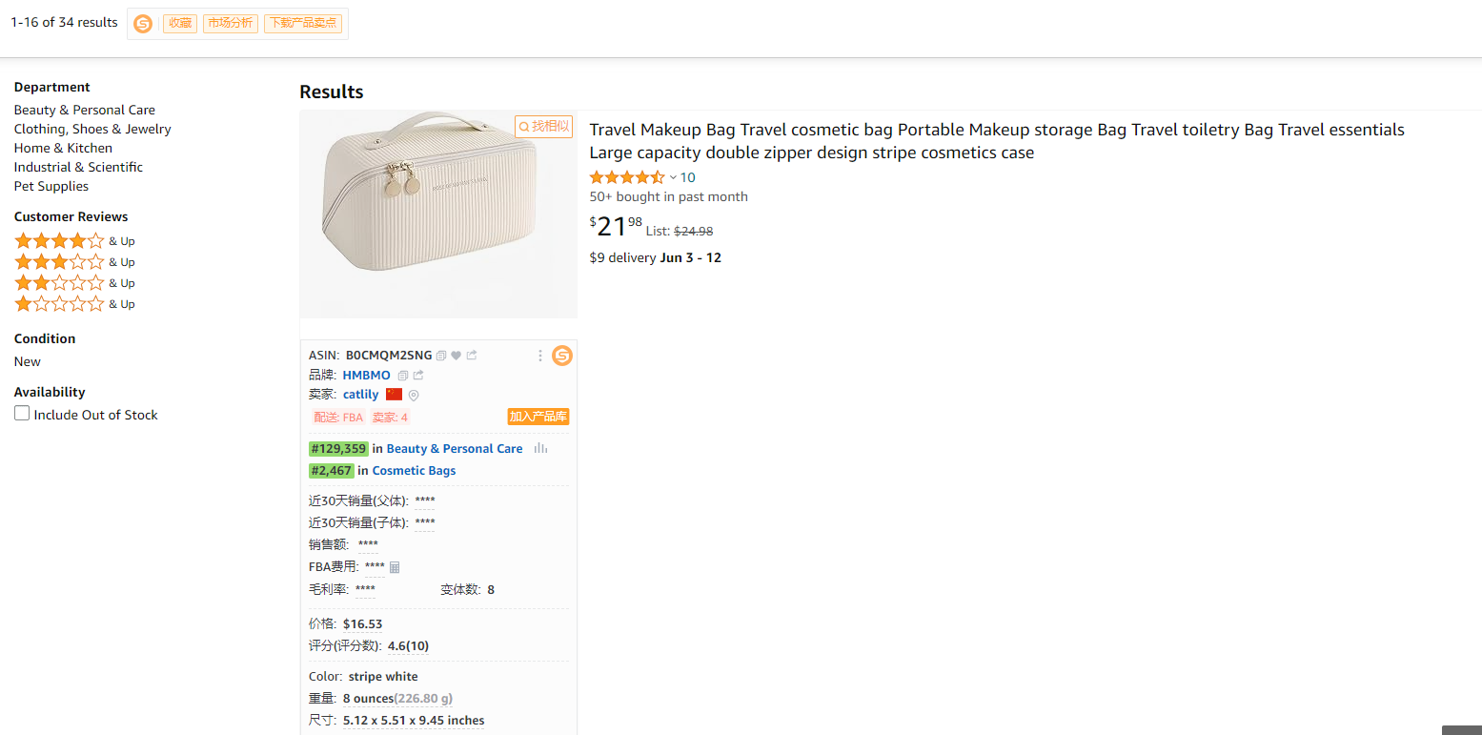Select the Home & Kitchen department
This screenshot has width=1482, height=735.
pyautogui.click(x=63, y=148)
